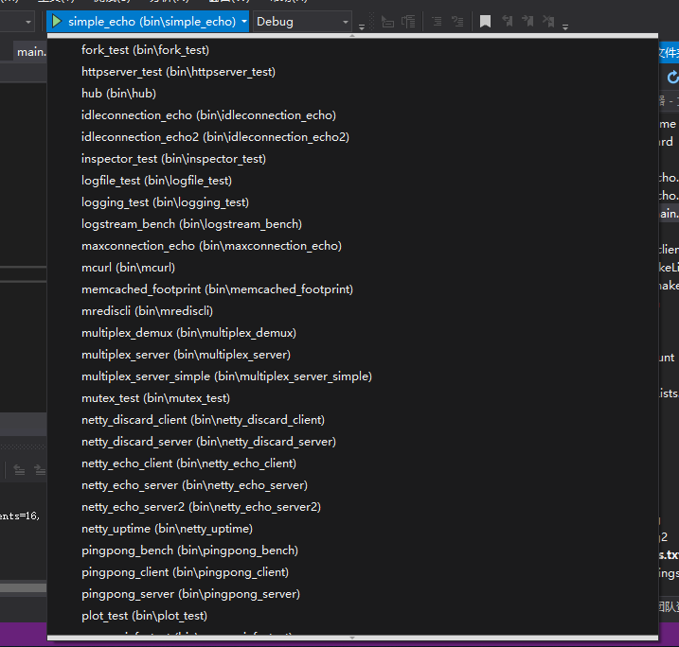
Task: Click the scroll-down arrow below the startup list
Action: (352, 638)
